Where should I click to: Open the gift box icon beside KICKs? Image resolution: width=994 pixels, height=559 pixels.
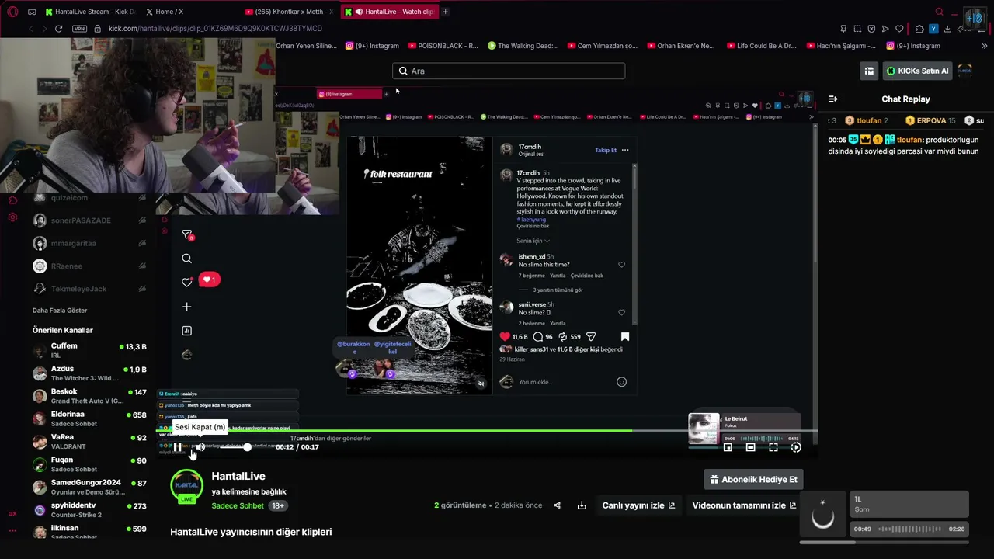pos(869,71)
